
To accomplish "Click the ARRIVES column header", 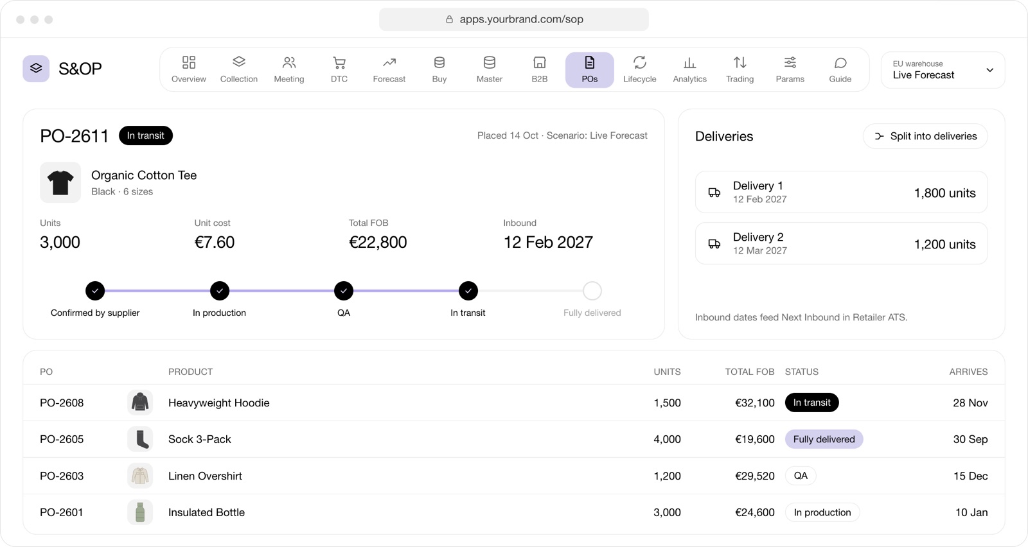I will (x=968, y=372).
